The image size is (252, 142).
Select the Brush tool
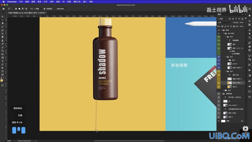(3, 47)
